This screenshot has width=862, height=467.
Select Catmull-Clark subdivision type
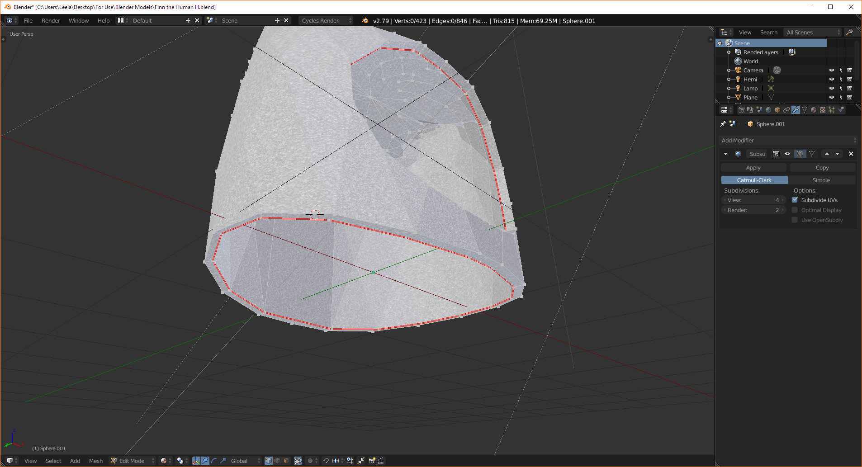tap(754, 180)
